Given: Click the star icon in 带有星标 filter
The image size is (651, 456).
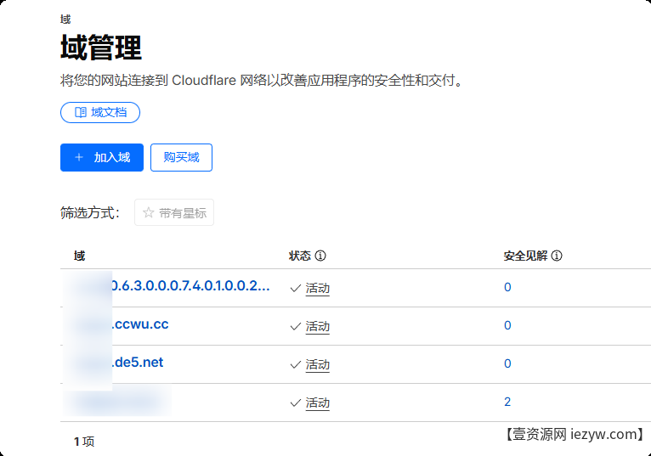Looking at the screenshot, I should pyautogui.click(x=149, y=213).
